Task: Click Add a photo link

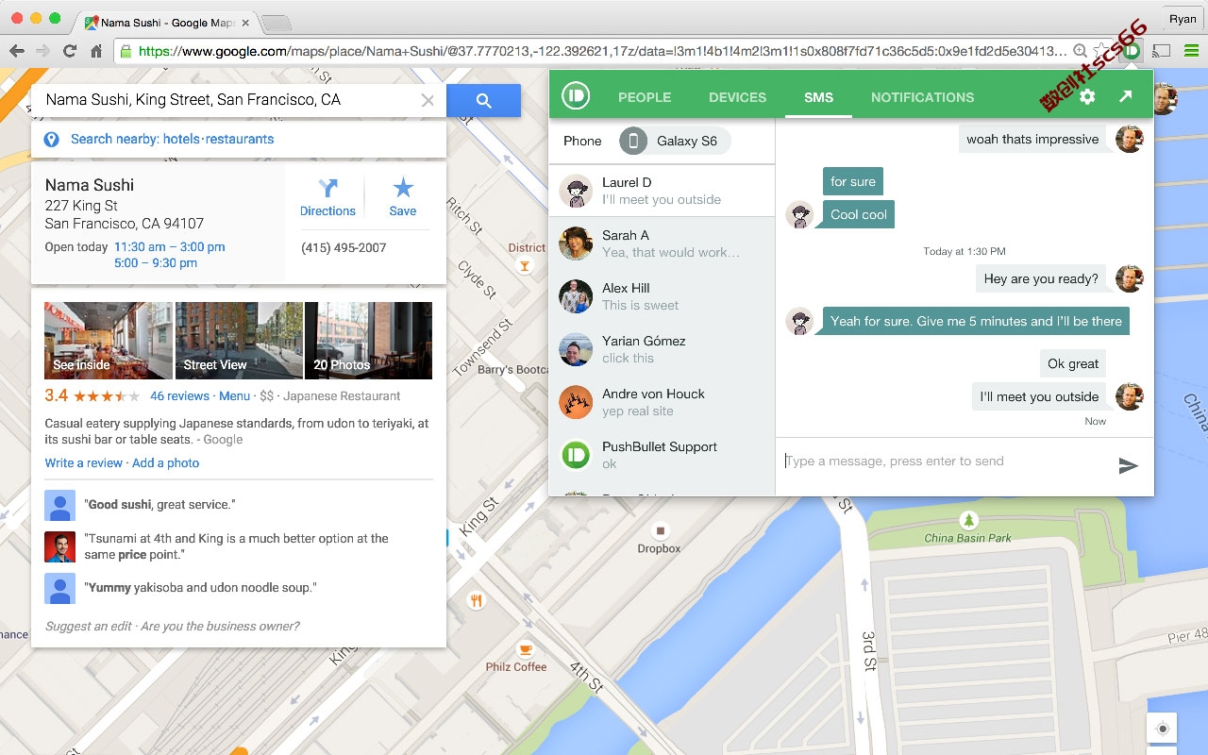Action: coord(166,463)
